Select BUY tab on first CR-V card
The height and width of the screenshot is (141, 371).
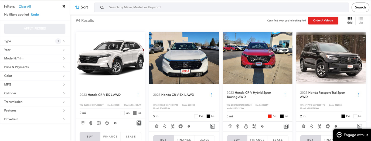pyautogui.click(x=90, y=136)
